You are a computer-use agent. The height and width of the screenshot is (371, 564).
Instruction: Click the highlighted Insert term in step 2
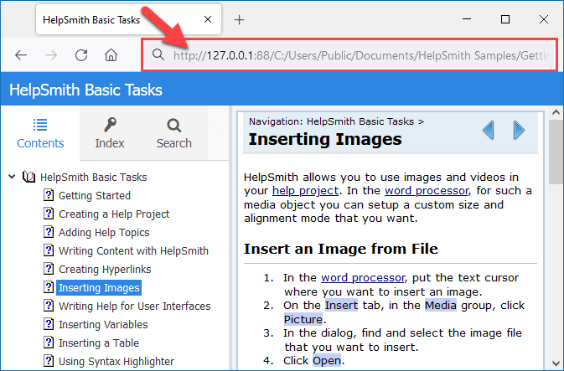(x=341, y=305)
